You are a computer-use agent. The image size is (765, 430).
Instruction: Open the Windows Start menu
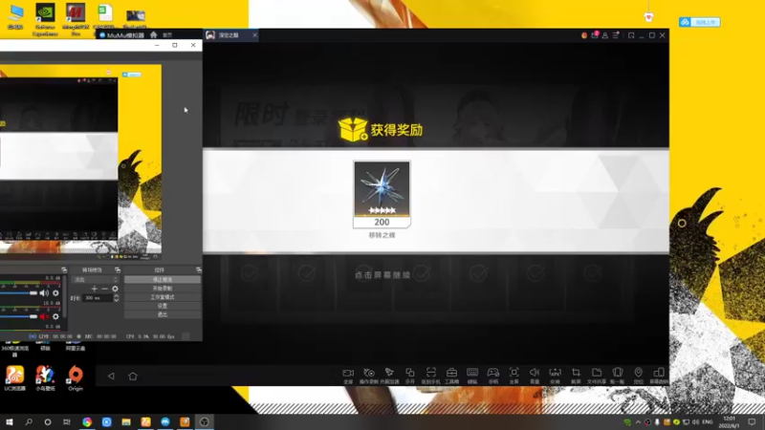click(x=10, y=422)
